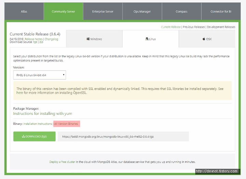The height and width of the screenshot is (179, 246).
Task: Download source as tgz
Action: [x=35, y=42]
